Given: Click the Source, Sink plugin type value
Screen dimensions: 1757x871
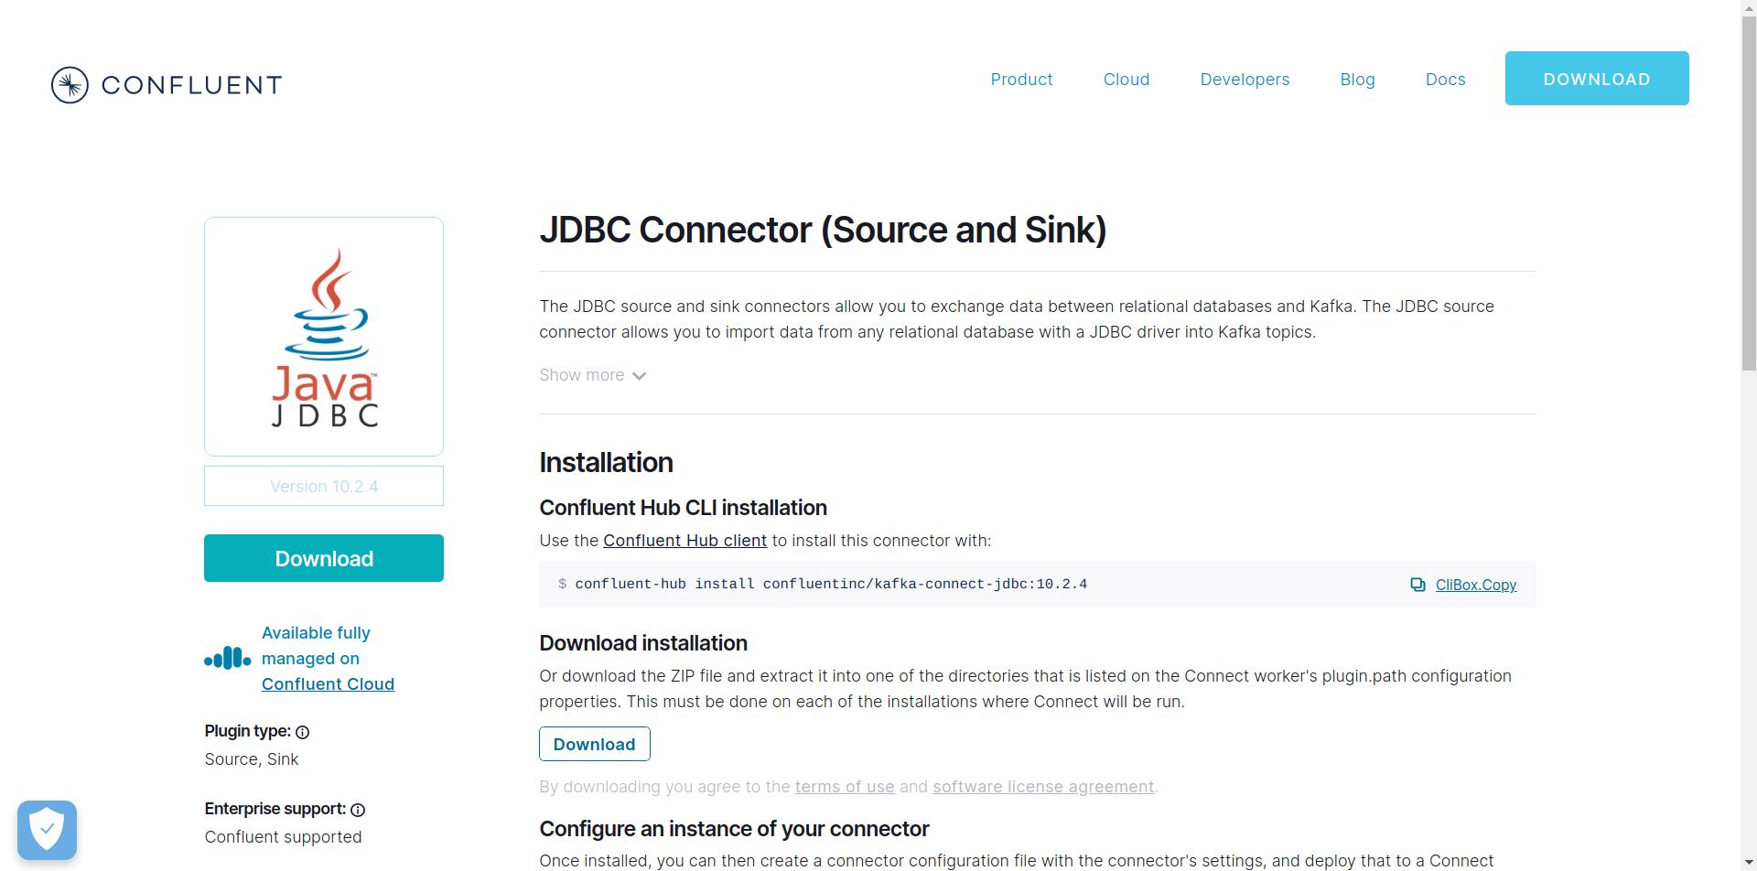Looking at the screenshot, I should coord(252,759).
